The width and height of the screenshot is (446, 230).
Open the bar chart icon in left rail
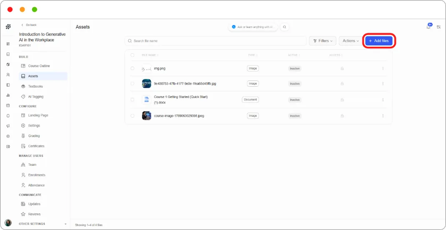8,95
